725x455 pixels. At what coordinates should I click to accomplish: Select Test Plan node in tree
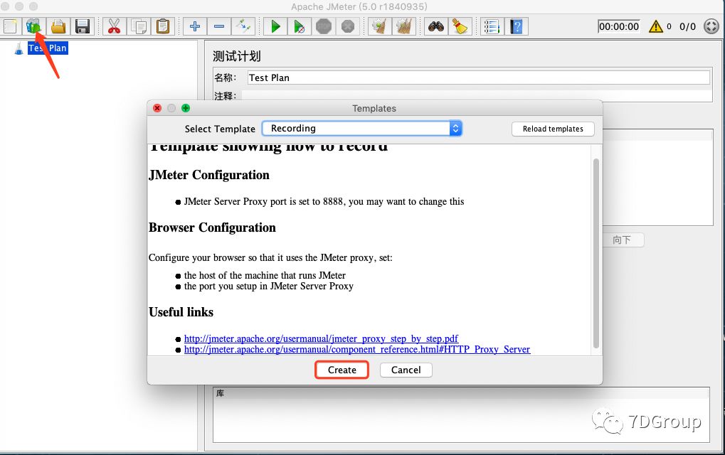pos(48,48)
